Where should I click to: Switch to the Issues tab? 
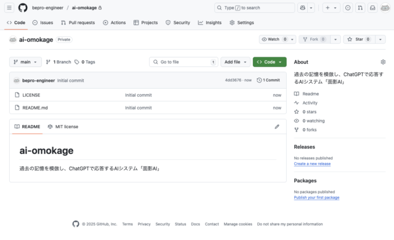click(42, 23)
